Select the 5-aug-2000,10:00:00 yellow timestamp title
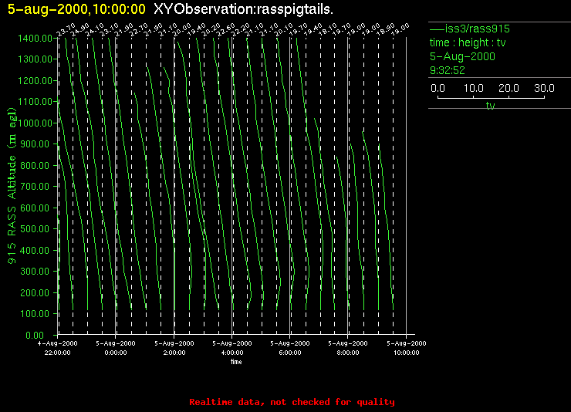This screenshot has height=412, width=571. 76,8
